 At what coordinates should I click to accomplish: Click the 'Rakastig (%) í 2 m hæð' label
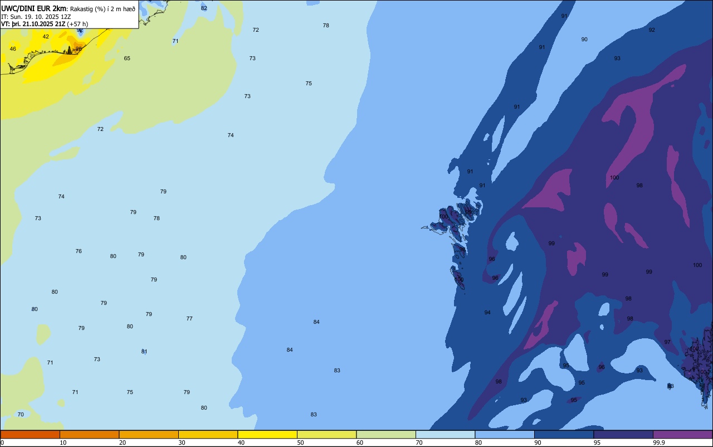[102, 9]
